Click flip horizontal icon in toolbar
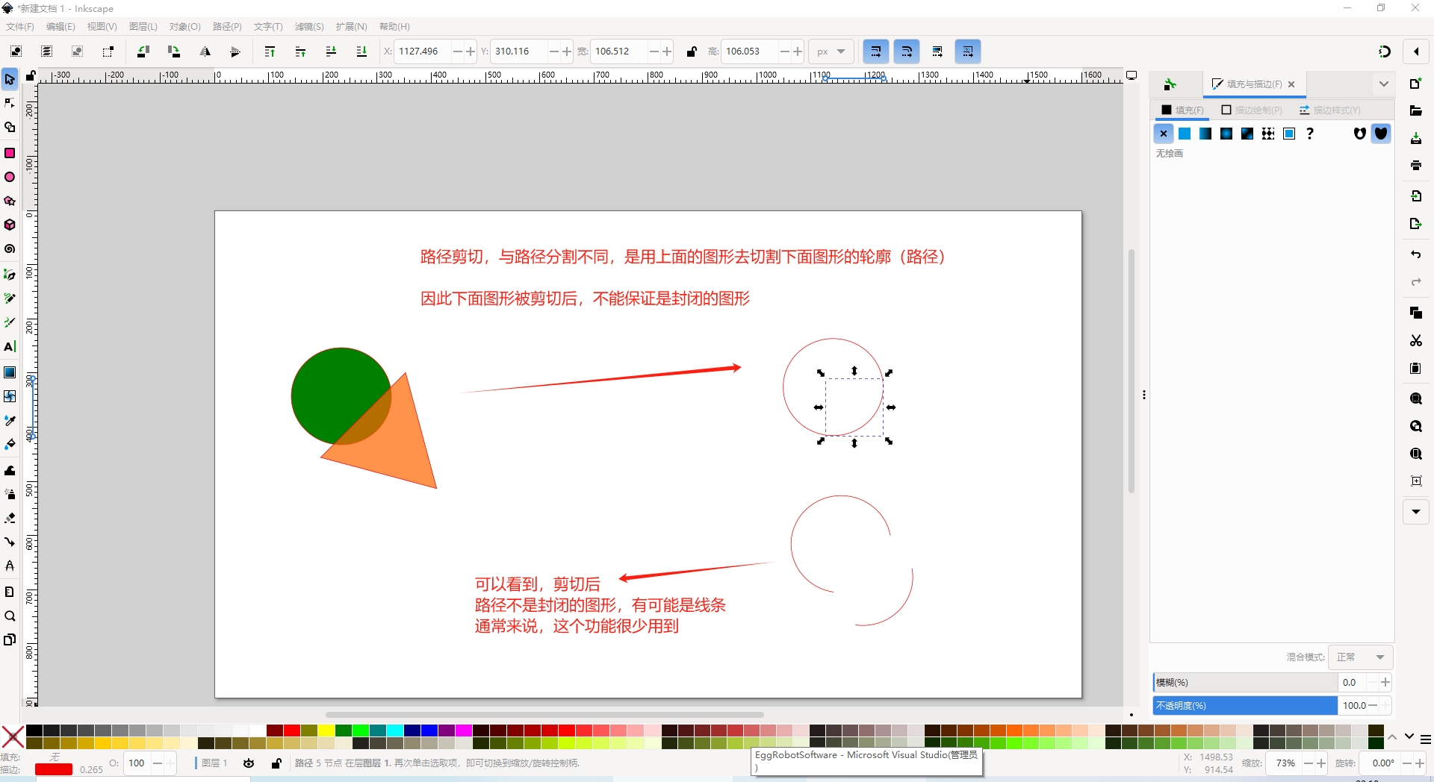Screen dimensions: 1434x782 205,51
